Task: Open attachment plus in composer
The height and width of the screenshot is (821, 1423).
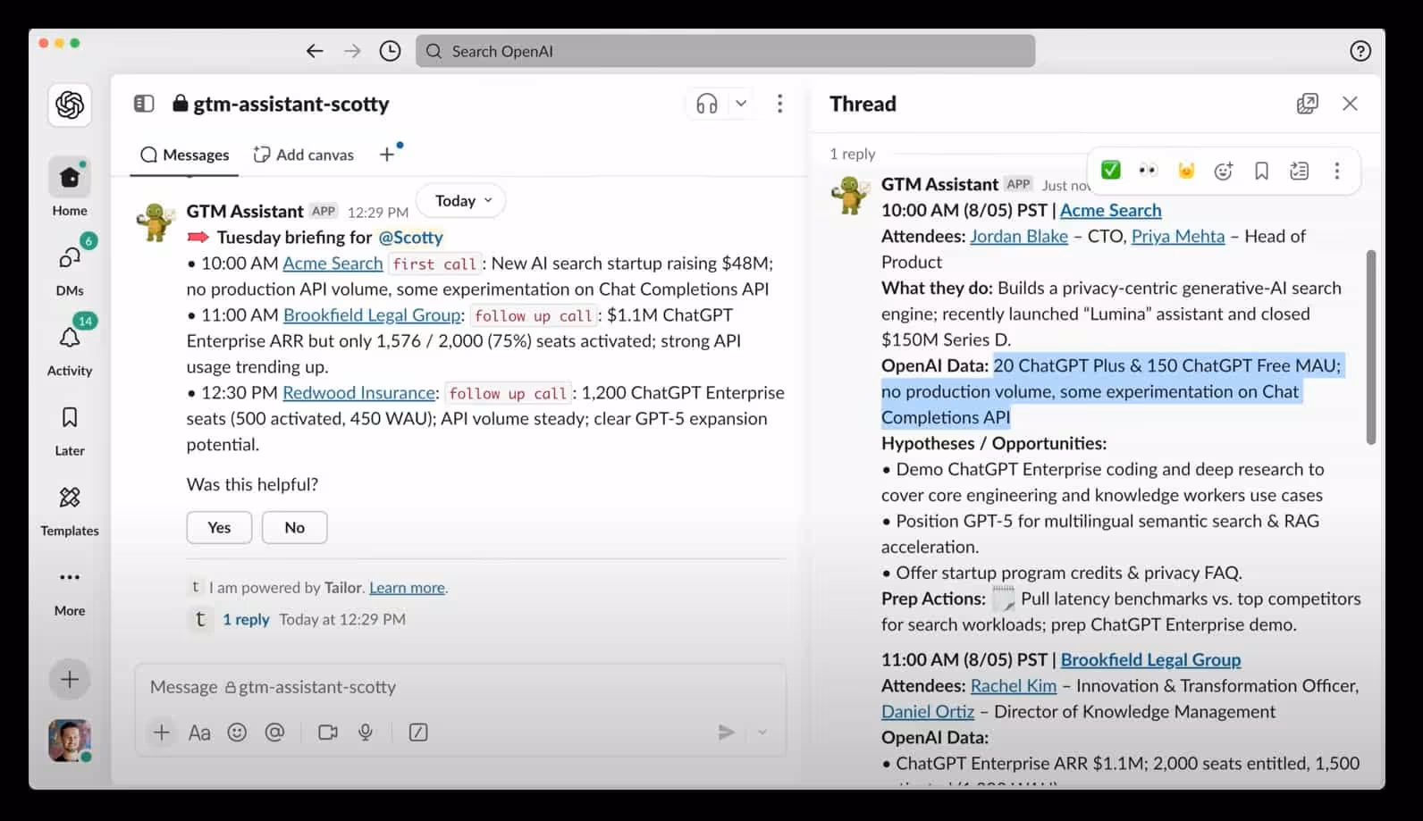Action: tap(162, 733)
